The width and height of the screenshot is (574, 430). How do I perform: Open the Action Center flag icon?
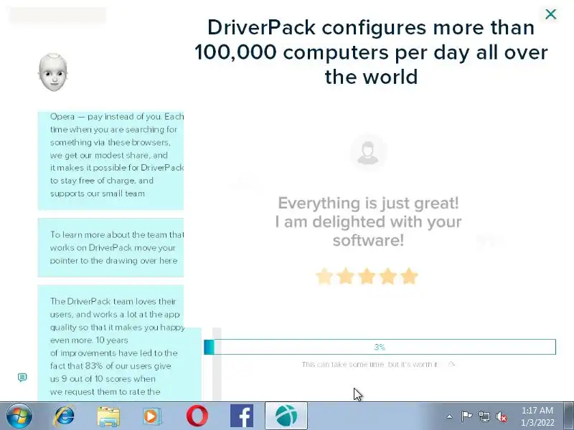466,416
